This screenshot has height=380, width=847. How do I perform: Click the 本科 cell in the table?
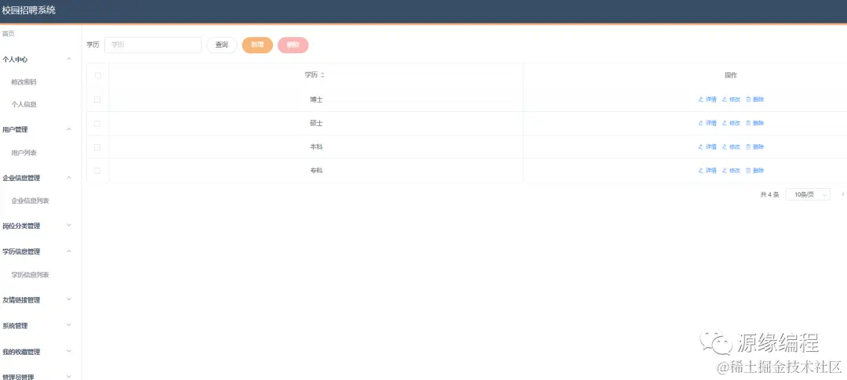(x=317, y=147)
